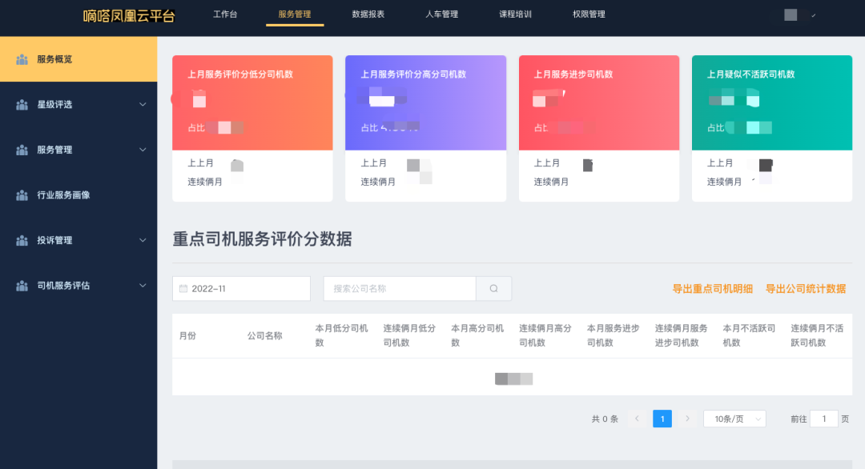
Task: Click 导出重点司机明细 link
Action: tap(712, 289)
